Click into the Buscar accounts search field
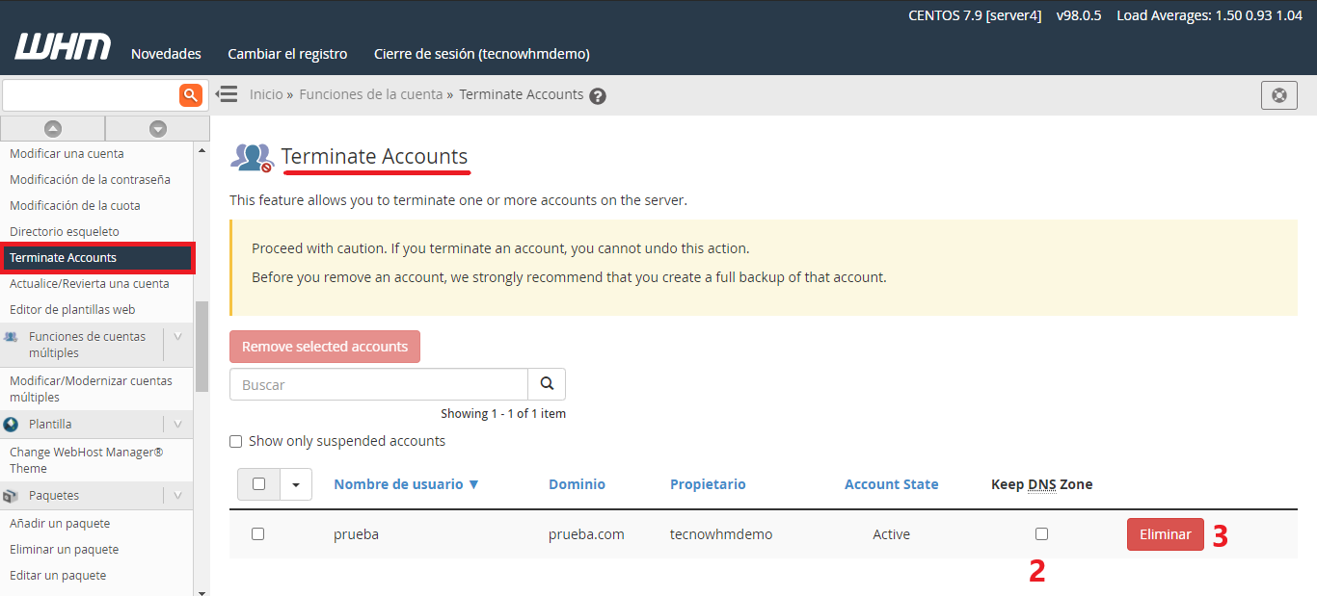1317x596 pixels. coord(378,384)
